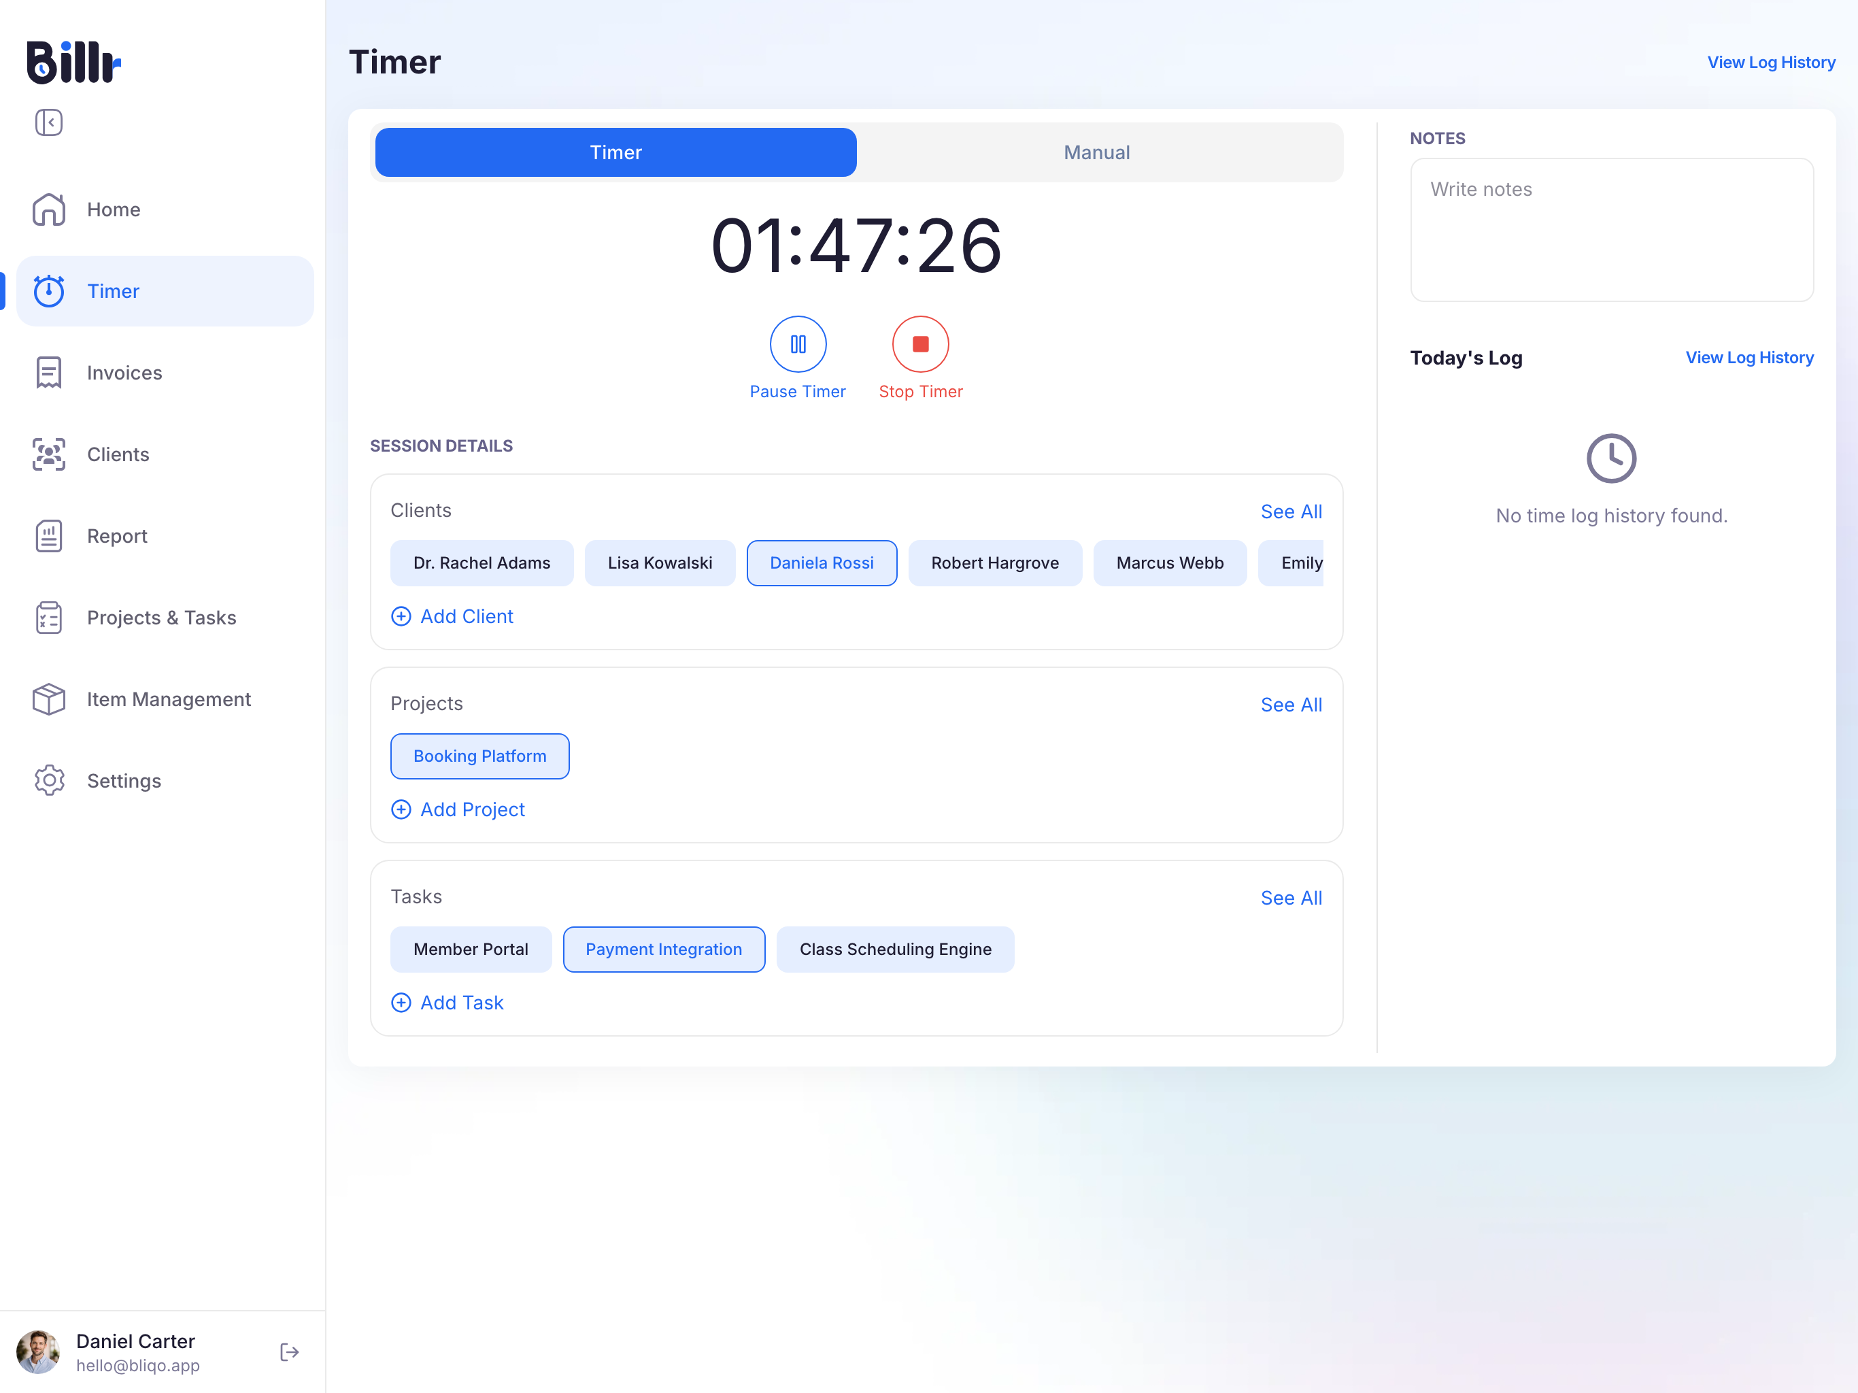Click the Clients people icon
1858x1393 pixels.
pos(49,454)
